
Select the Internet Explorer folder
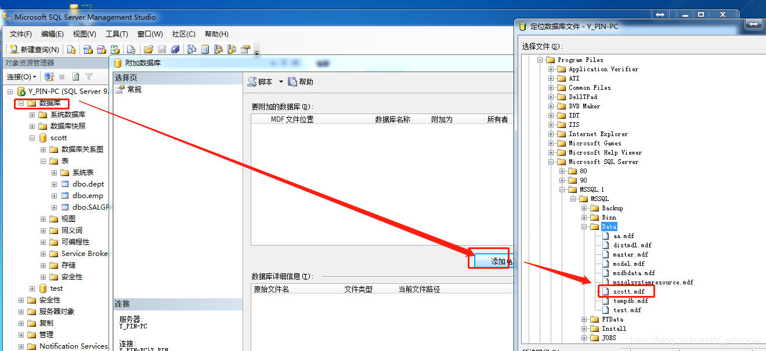point(598,134)
